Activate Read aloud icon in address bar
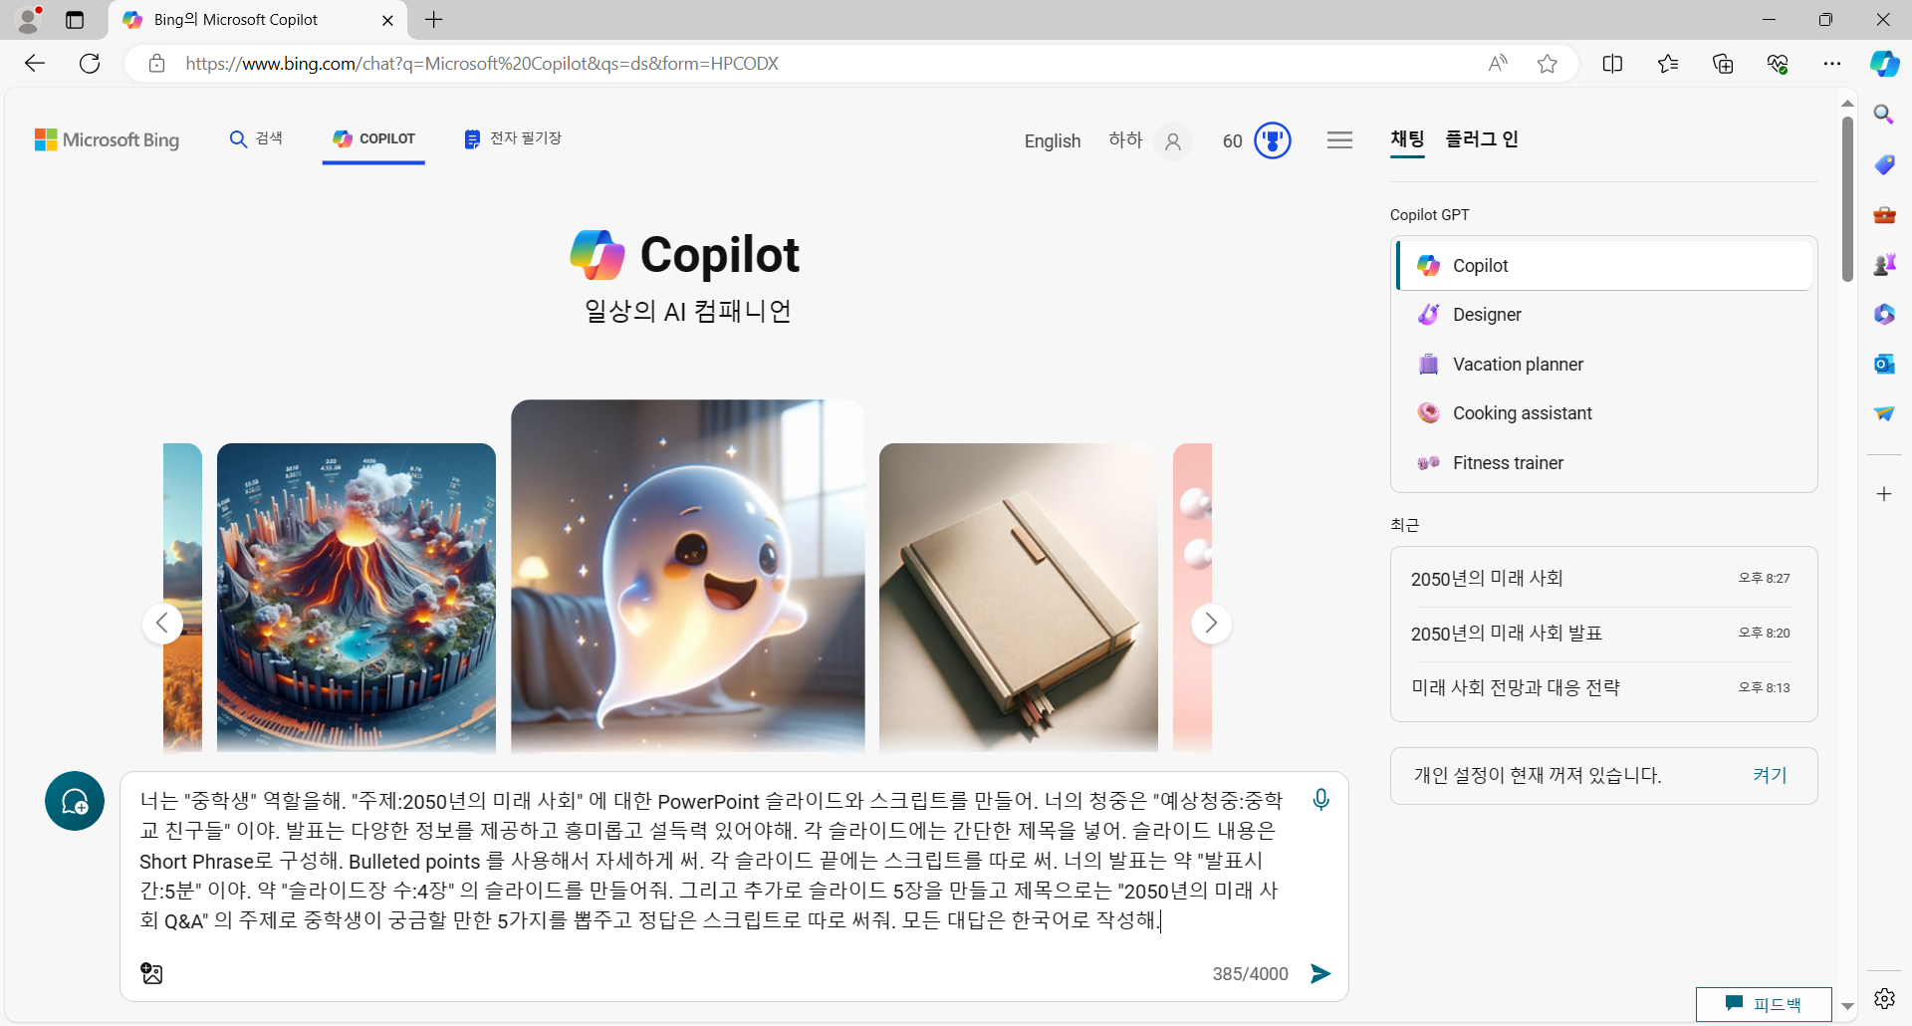 (1498, 64)
